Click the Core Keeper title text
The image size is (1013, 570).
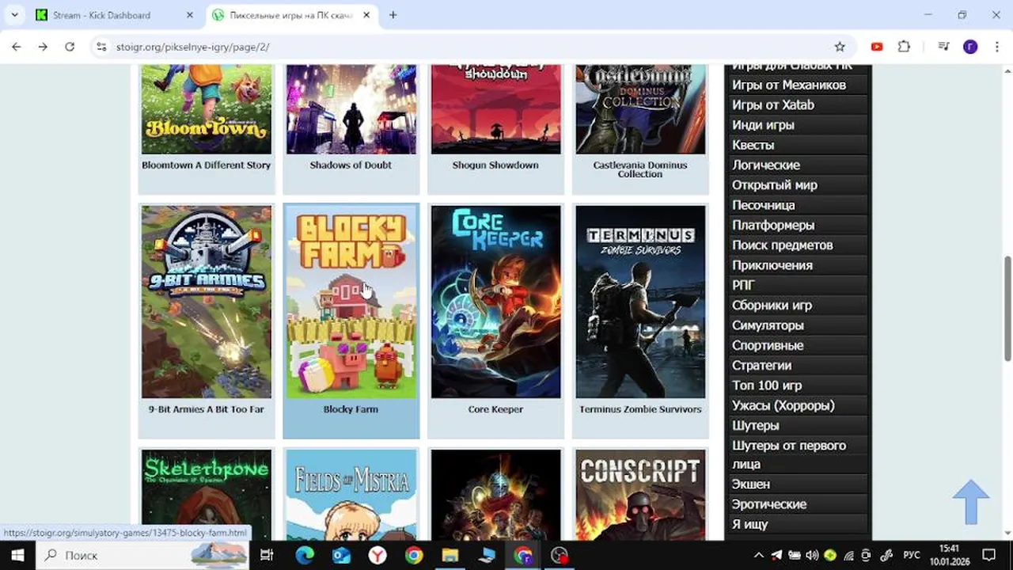click(x=495, y=409)
